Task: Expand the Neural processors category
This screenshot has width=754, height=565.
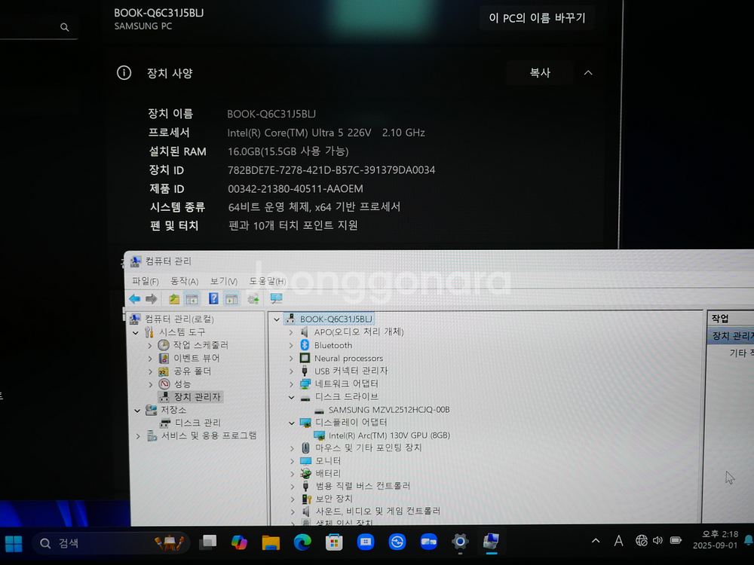Action: pos(291,359)
